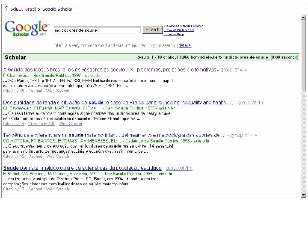Open 'group of 4' for the idosos brasileiros result
308x231 pixels.
234,70
